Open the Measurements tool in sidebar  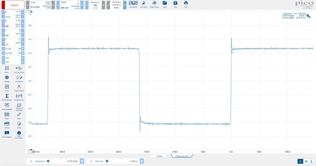19,88
